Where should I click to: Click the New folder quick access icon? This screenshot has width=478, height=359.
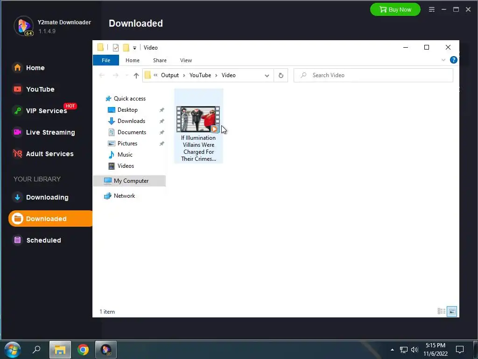(x=126, y=48)
